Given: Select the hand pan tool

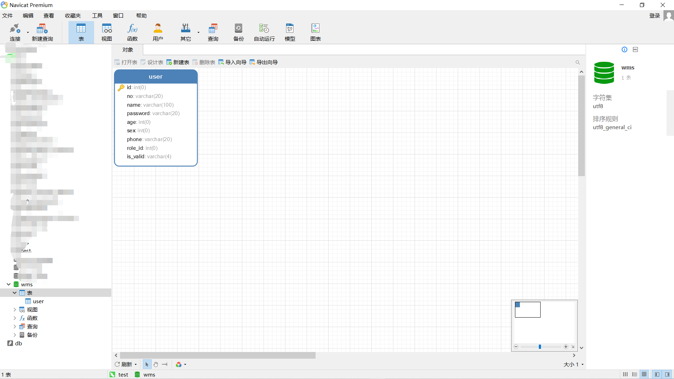Looking at the screenshot, I should point(156,365).
